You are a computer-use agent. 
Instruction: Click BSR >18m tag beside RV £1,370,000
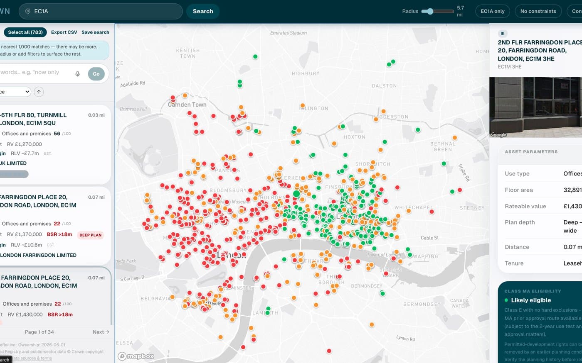[59, 234]
